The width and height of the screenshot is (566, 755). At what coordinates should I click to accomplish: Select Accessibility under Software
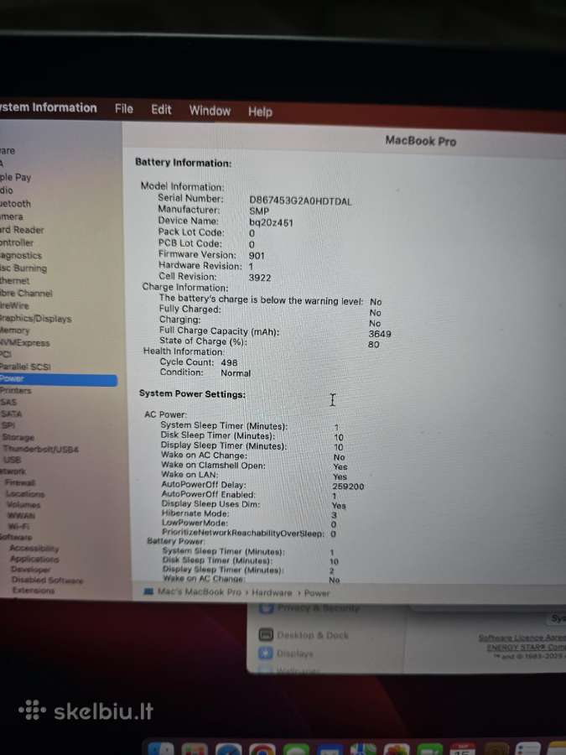point(34,548)
